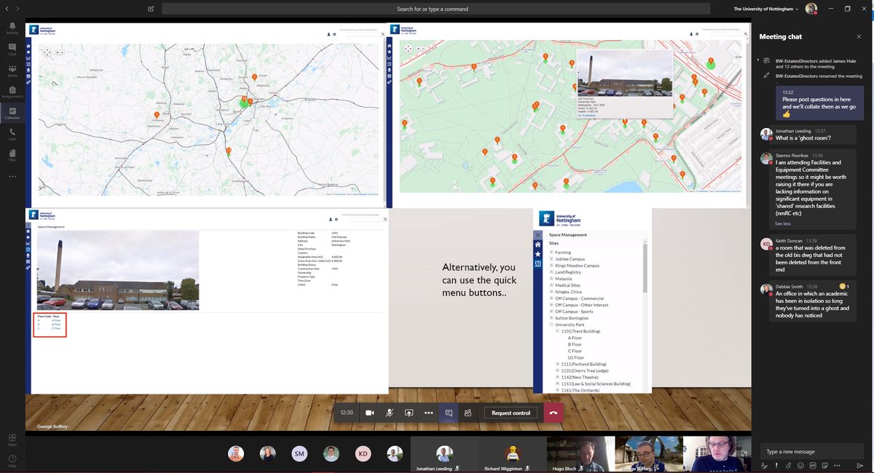This screenshot has width=874, height=473.
Task: Click the home icon in Space Management menu
Action: pos(538,245)
